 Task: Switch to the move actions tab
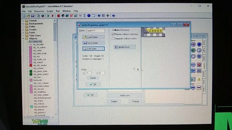[204, 43]
